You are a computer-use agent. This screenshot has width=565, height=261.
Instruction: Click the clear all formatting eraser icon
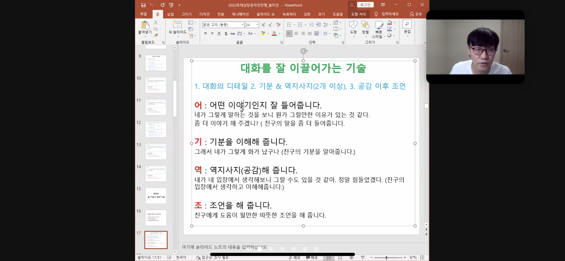coord(278,25)
